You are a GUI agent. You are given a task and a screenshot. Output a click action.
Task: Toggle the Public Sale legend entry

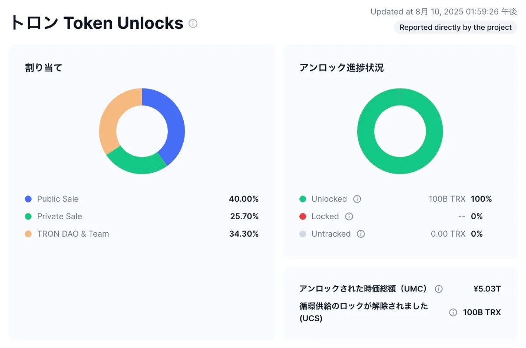58,199
